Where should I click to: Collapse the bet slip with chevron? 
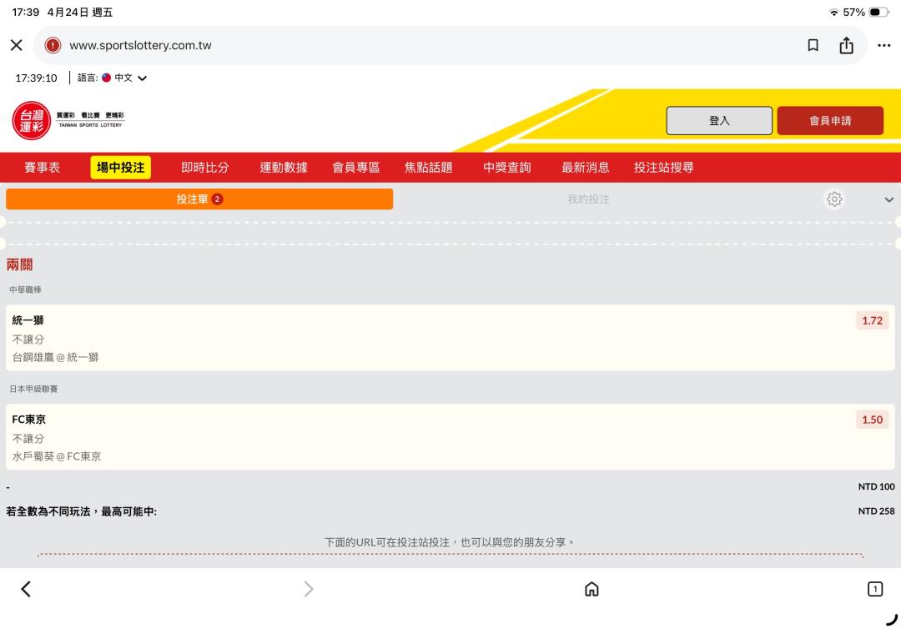pos(889,199)
